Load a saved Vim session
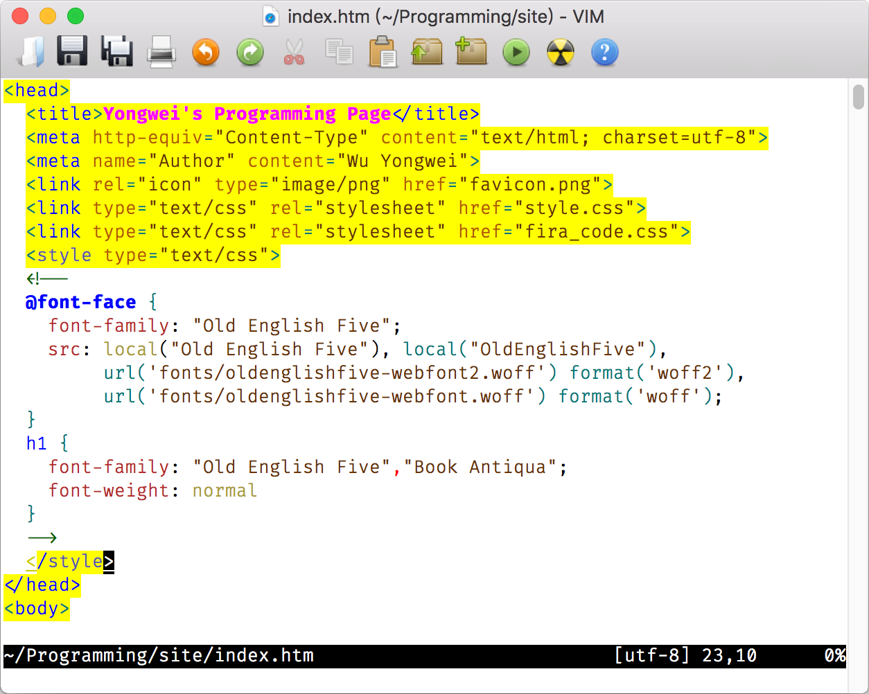 427,52
